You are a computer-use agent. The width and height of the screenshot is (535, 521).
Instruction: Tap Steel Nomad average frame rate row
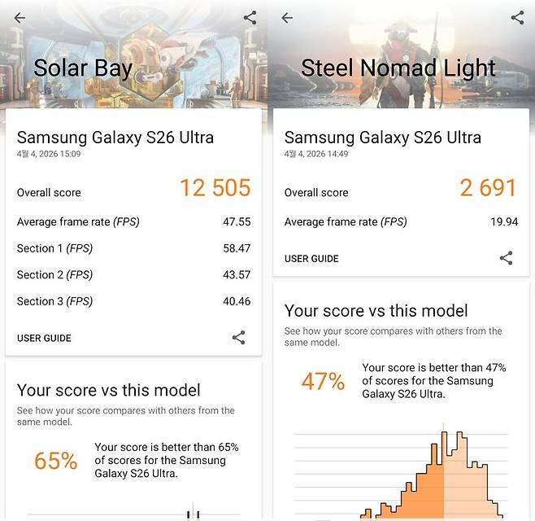(400, 221)
